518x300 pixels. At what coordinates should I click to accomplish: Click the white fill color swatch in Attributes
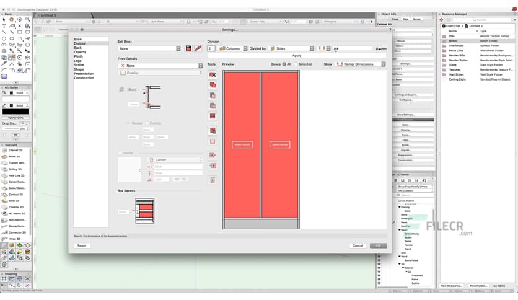pos(15,99)
